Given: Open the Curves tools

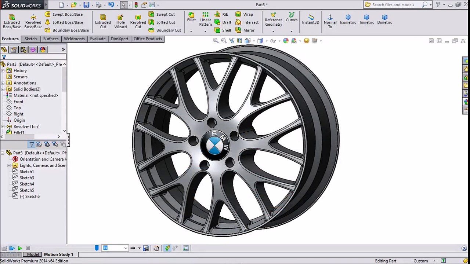Looking at the screenshot, I should click(292, 17).
